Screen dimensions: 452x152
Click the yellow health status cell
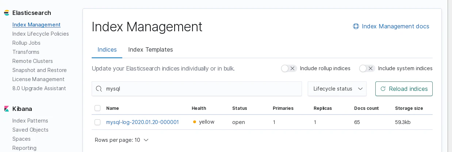[204, 122]
